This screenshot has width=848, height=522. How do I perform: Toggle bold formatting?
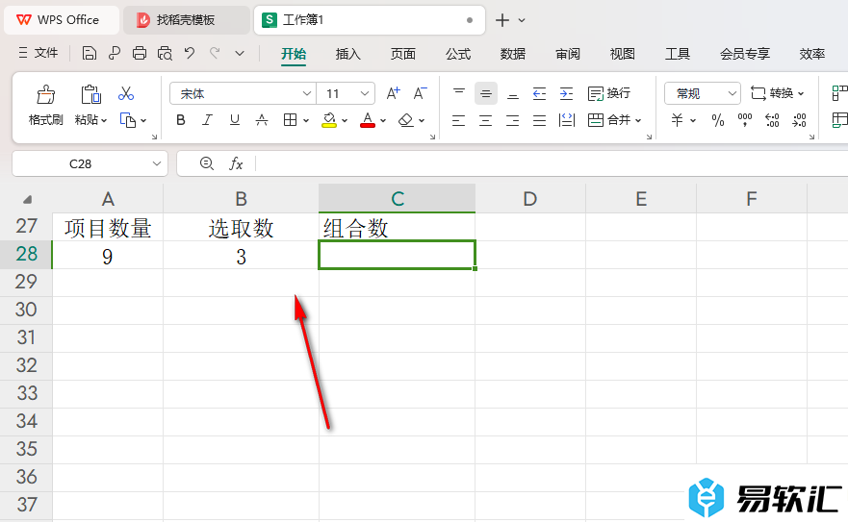181,120
